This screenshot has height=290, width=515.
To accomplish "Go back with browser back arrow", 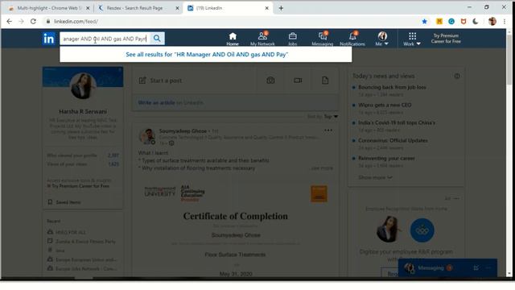I will click(9, 22).
